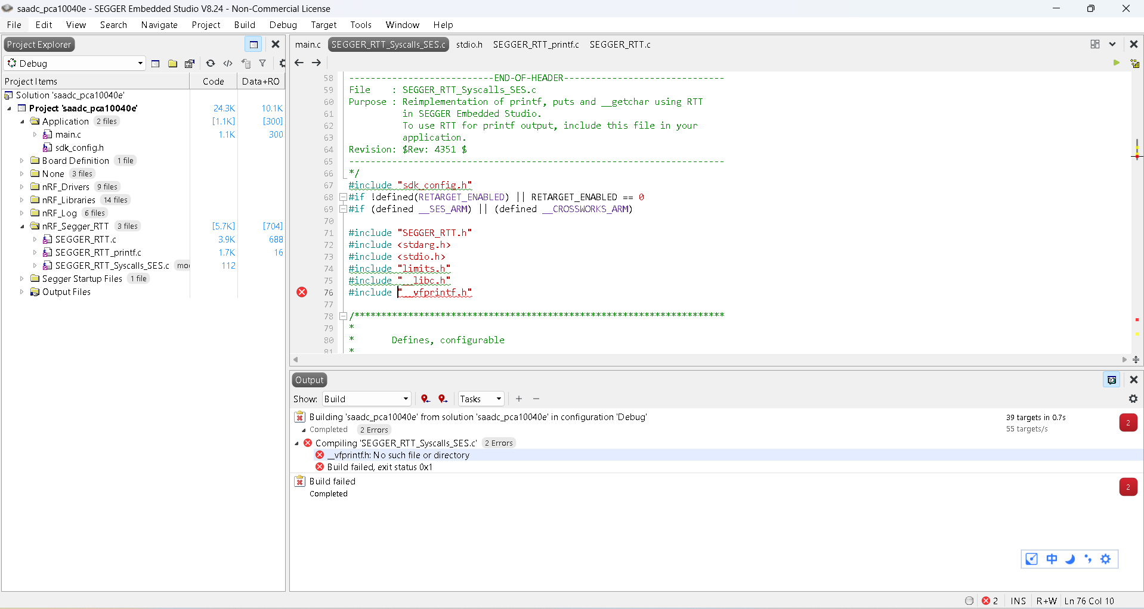Image resolution: width=1144 pixels, height=609 pixels.
Task: Switch to the SEGGER_RTT_printf.c editor tab
Action: click(x=536, y=45)
